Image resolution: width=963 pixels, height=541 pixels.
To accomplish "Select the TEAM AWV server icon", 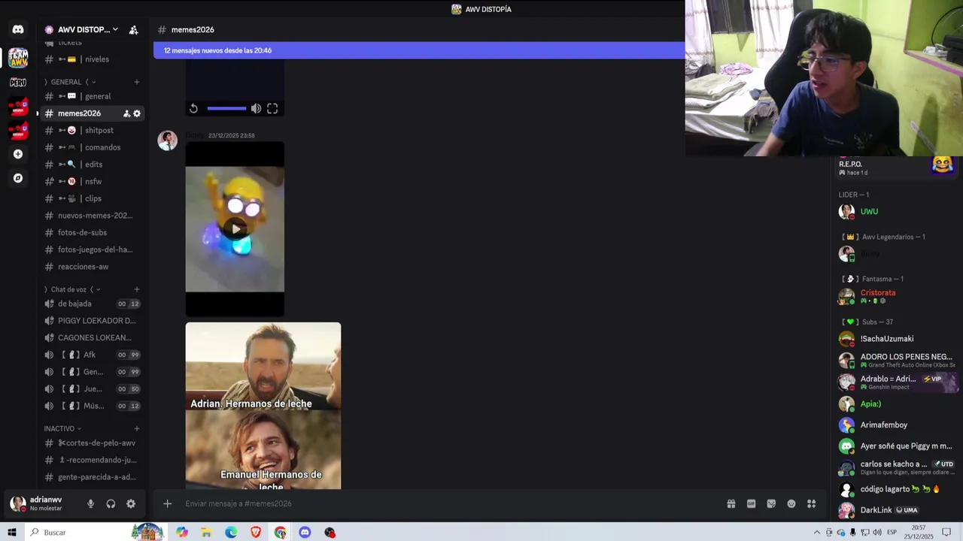I will (x=18, y=58).
